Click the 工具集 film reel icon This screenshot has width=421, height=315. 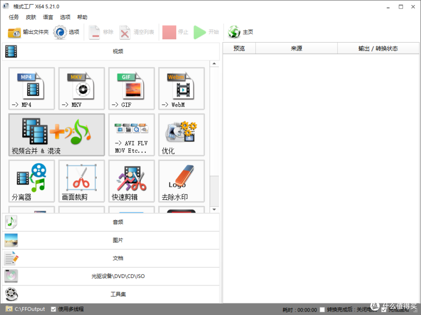pos(11,294)
